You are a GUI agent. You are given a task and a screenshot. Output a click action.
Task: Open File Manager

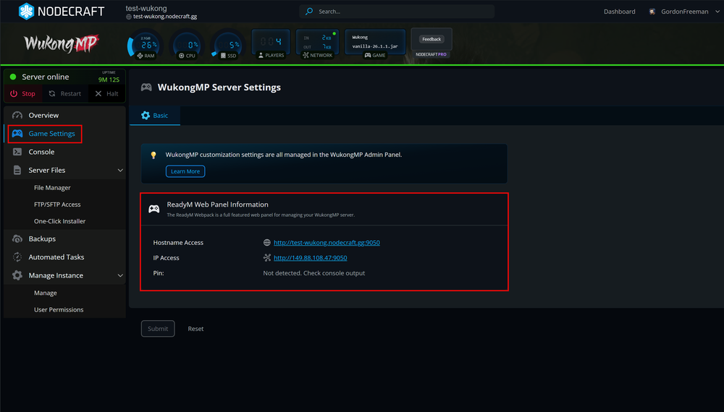pos(52,187)
